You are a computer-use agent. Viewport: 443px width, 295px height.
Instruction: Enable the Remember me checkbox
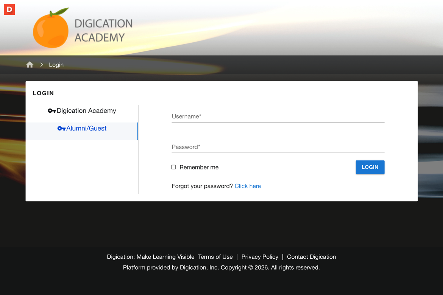click(x=173, y=167)
